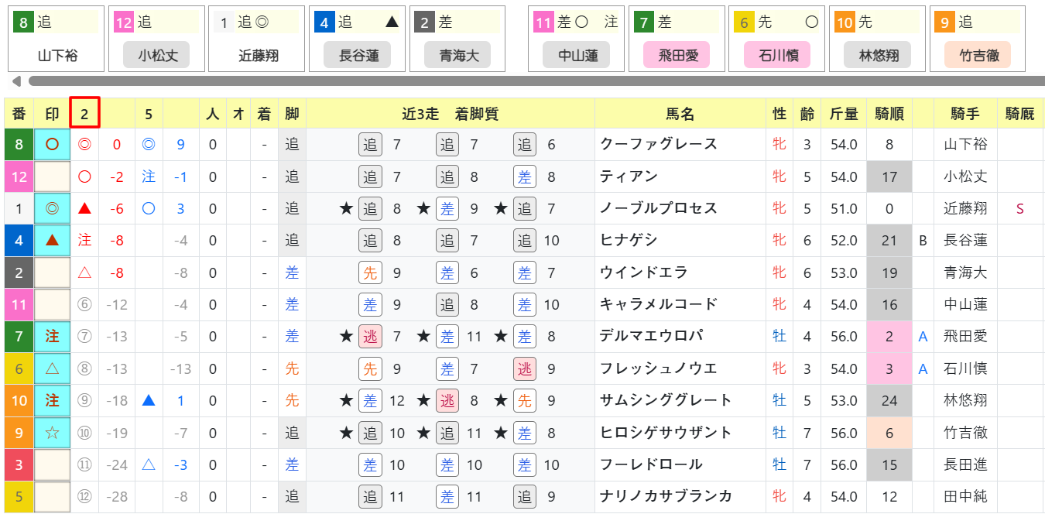Open horse name クーファグレース
The height and width of the screenshot is (514, 1045).
659,144
